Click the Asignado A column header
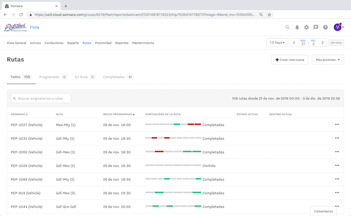This screenshot has width=351, height=216. tap(19, 114)
